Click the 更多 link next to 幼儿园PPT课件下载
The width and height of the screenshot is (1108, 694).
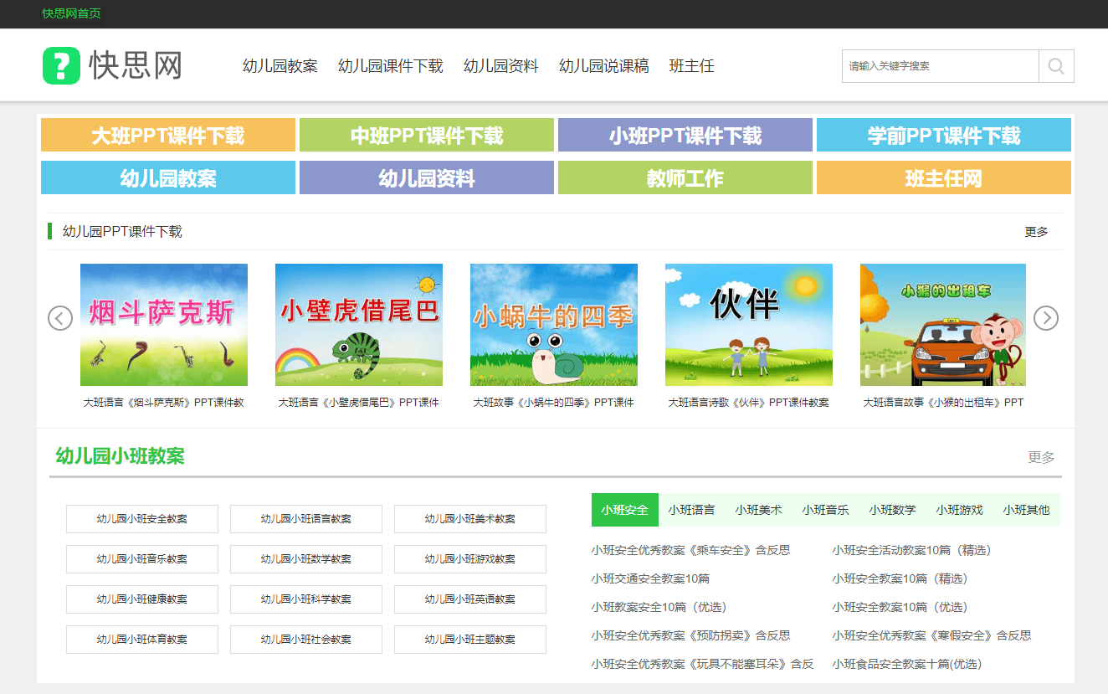tap(1038, 232)
